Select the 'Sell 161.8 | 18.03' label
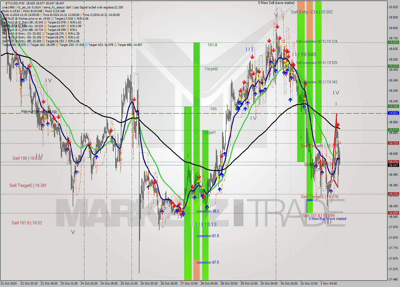The image size is (400, 287). click(x=27, y=223)
